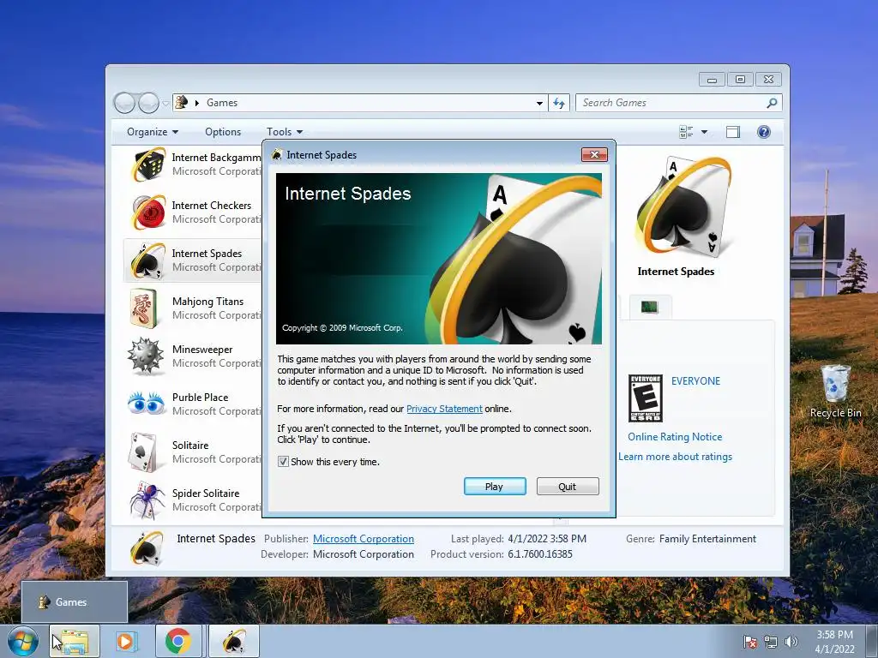Expand the view options dropdown arrow
Screen dimensions: 878x658
pyautogui.click(x=705, y=132)
